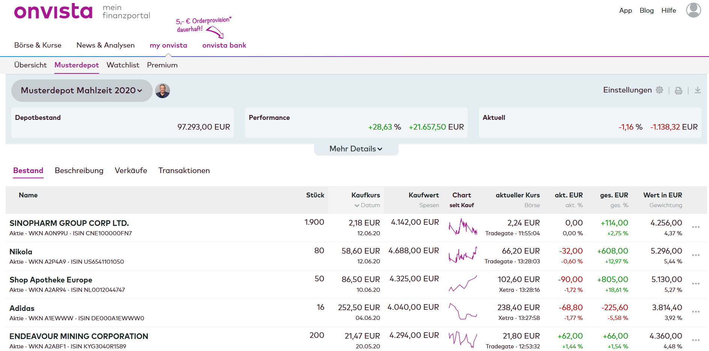The height and width of the screenshot is (351, 709).
Task: View Endeavour Mining mini chart
Action: [x=463, y=340]
